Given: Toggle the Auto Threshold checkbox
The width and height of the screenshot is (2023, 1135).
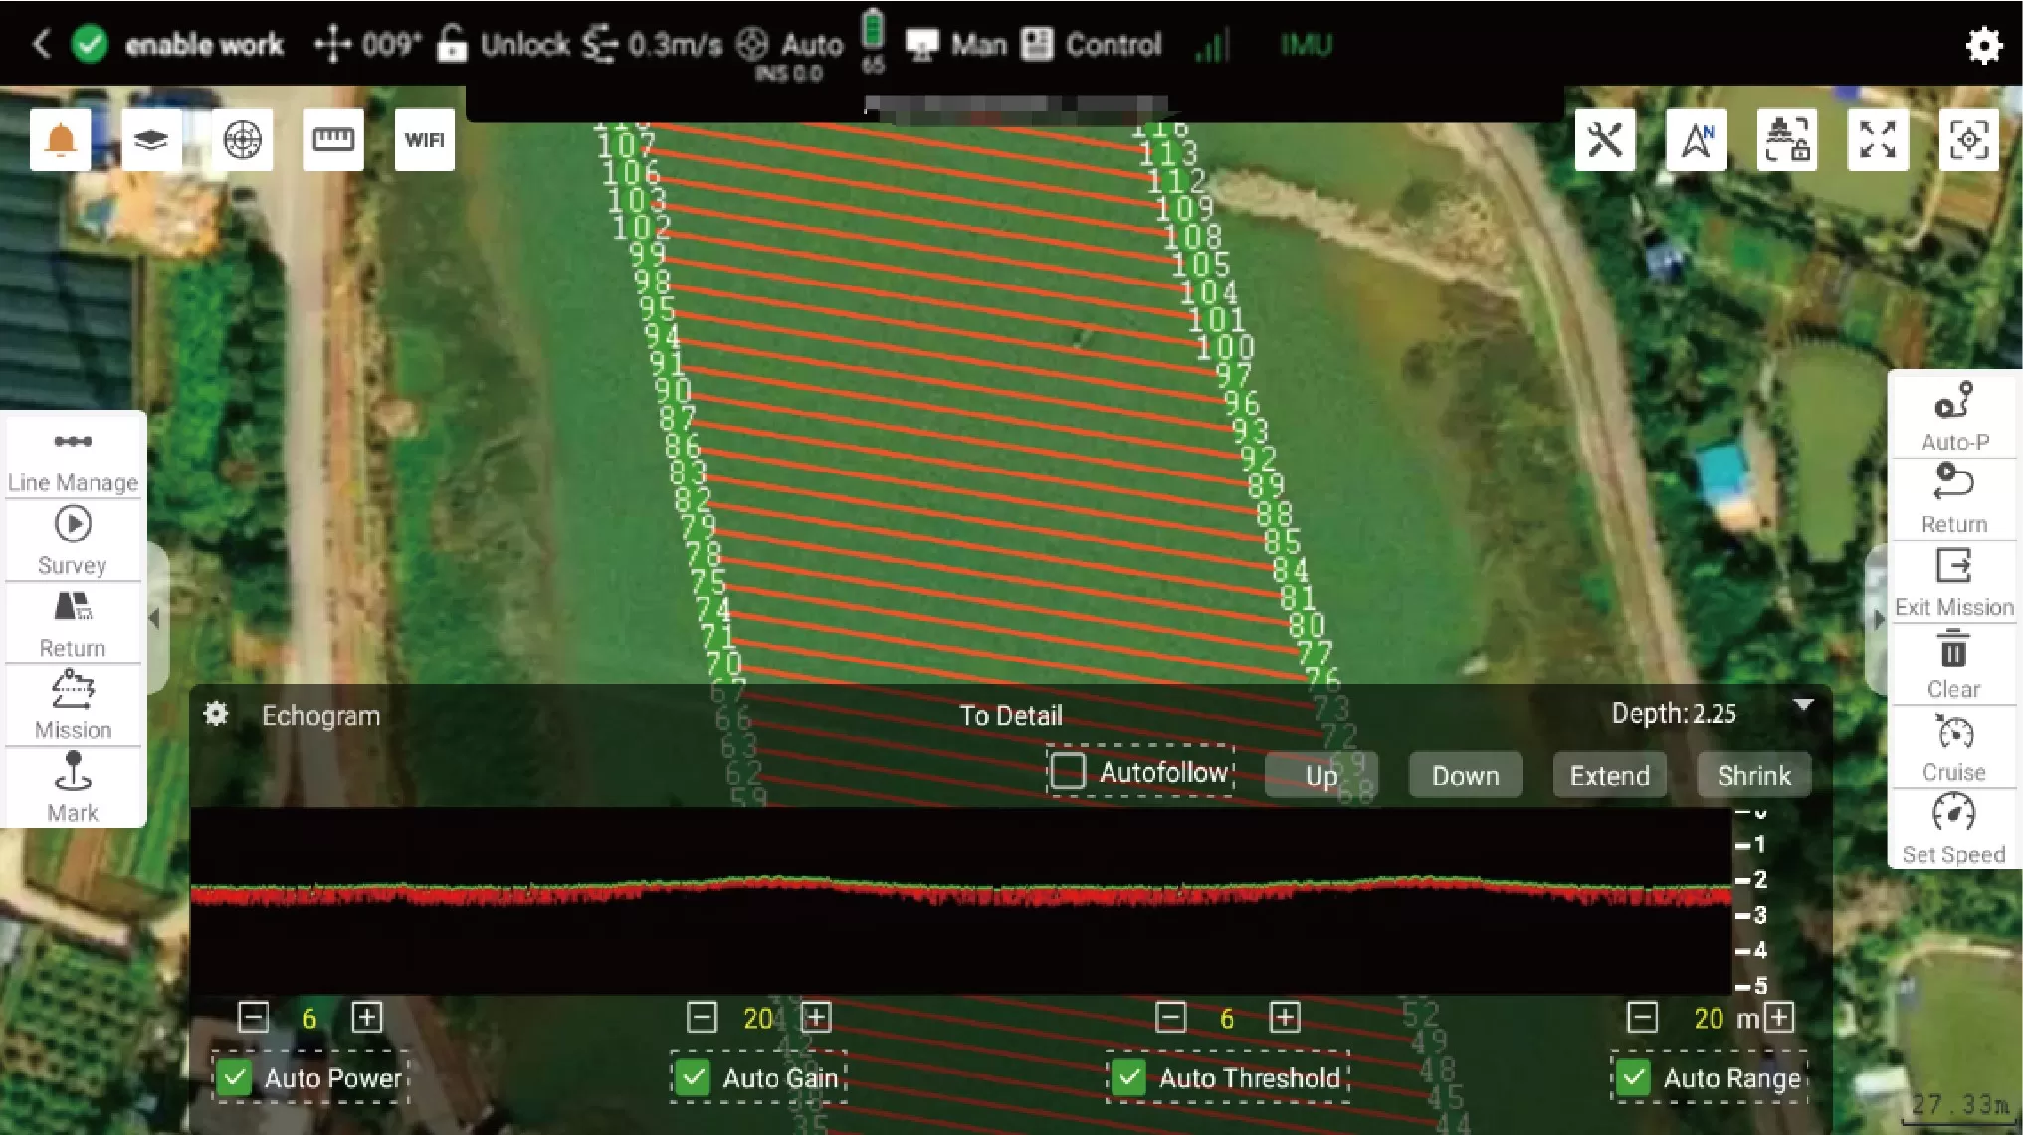Looking at the screenshot, I should 1129,1077.
